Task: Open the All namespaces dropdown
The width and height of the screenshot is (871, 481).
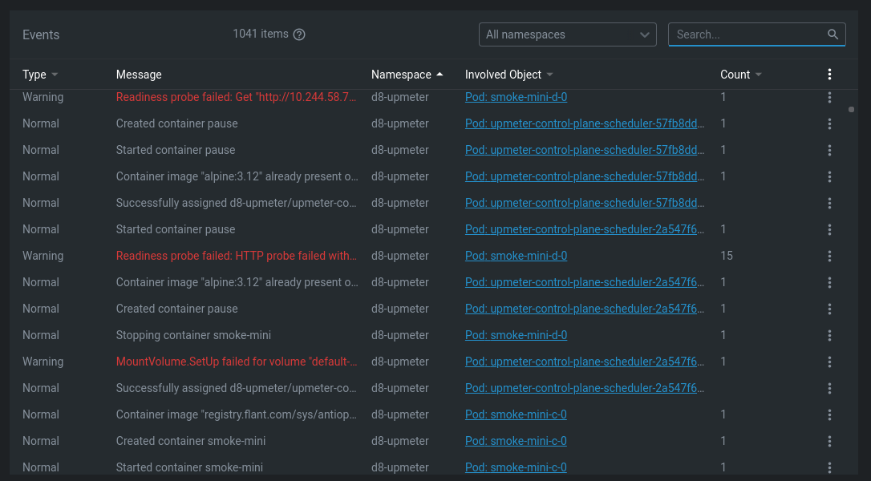Action: [567, 34]
